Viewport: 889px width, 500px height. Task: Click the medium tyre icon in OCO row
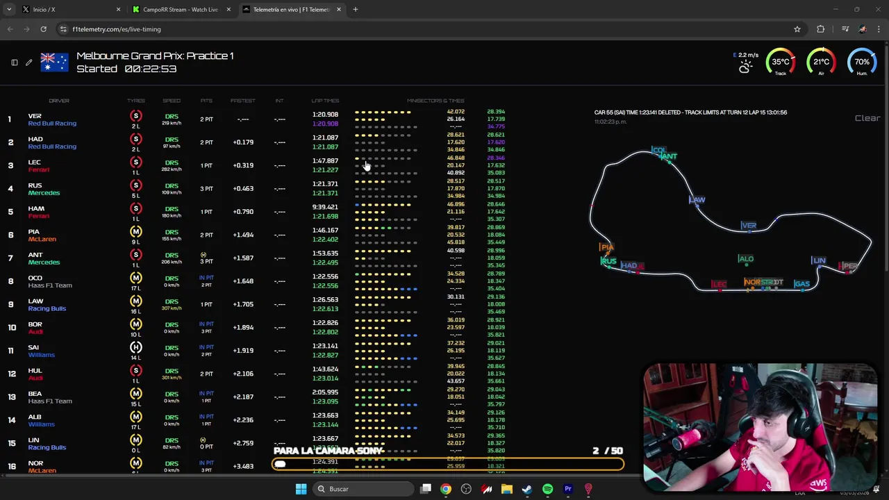pos(136,278)
